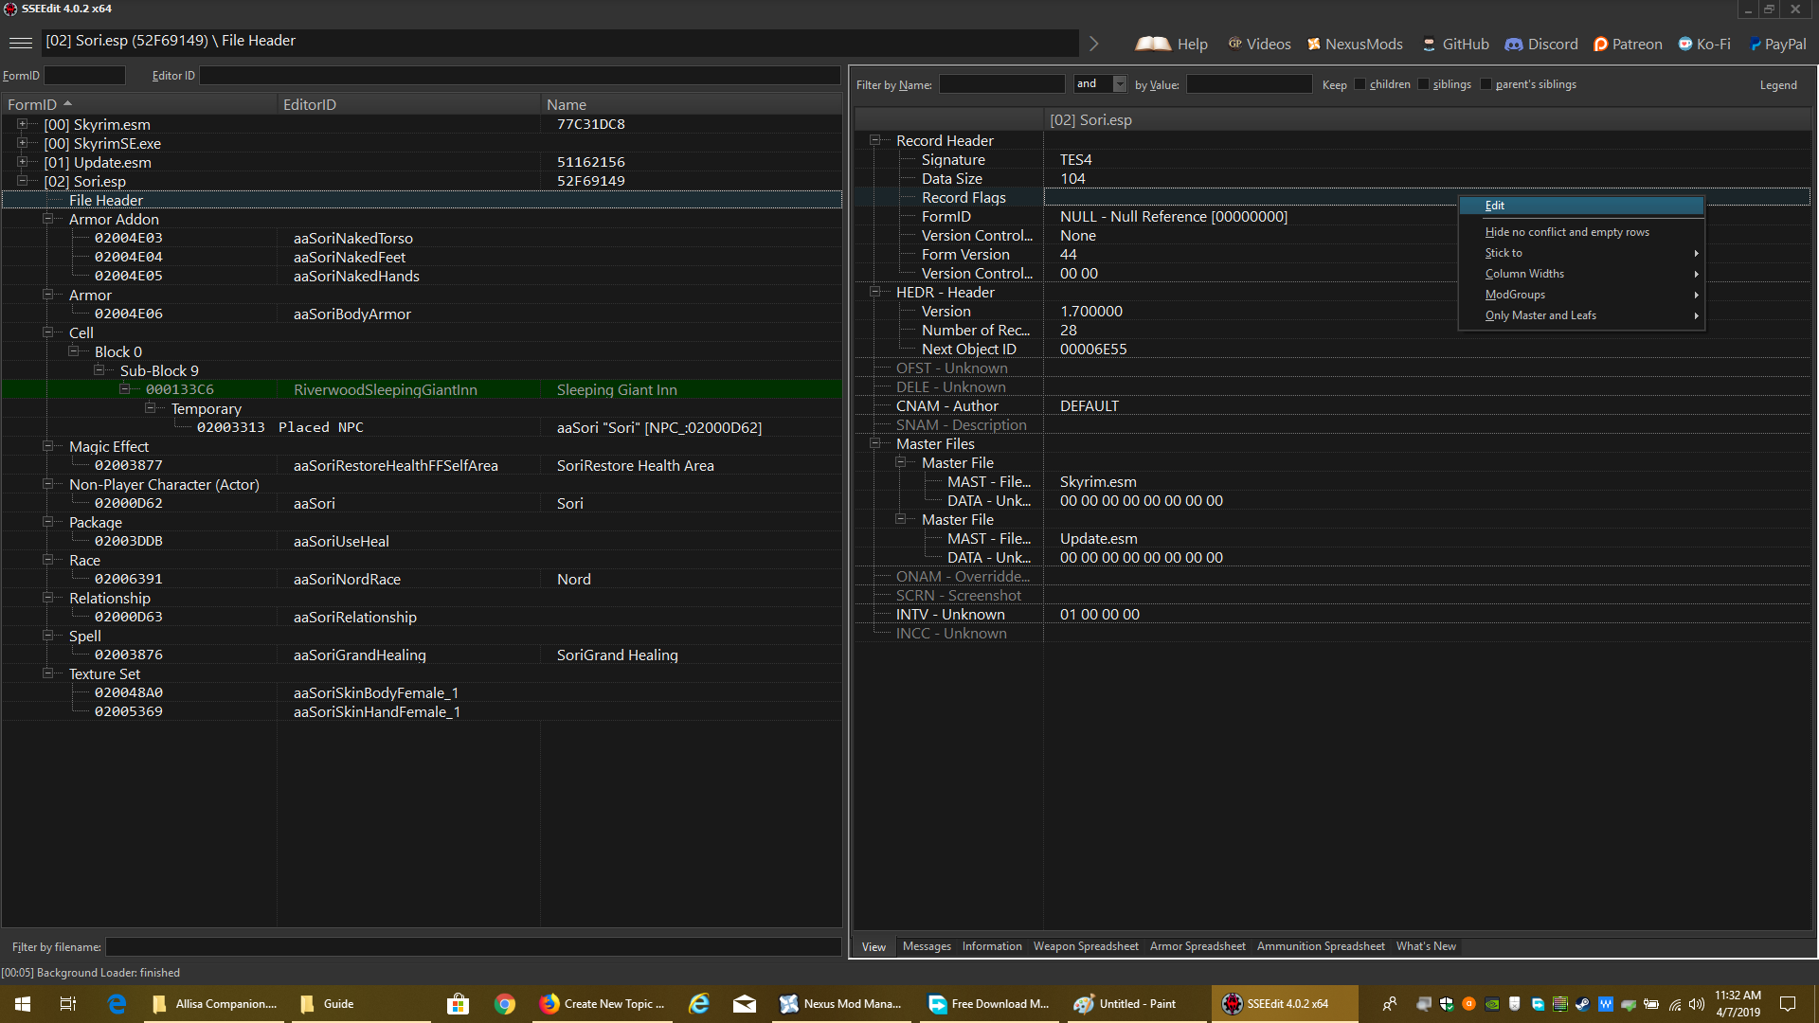Select the aaSoriGrandHealing spell row
The image size is (1819, 1023).
click(x=422, y=655)
